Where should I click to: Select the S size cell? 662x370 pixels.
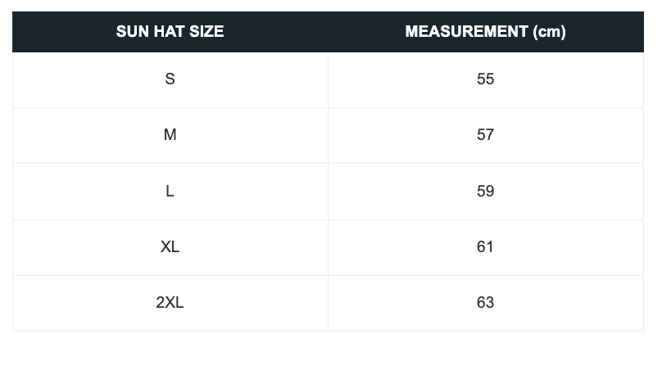[170, 79]
